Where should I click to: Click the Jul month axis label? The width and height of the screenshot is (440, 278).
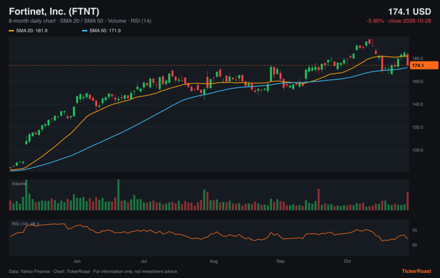click(144, 261)
